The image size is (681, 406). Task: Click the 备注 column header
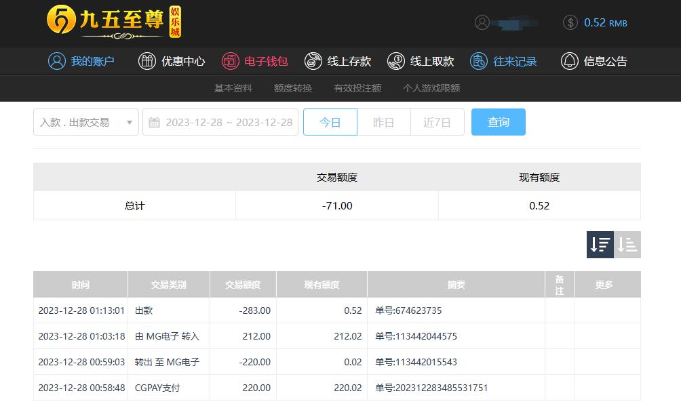tap(560, 285)
